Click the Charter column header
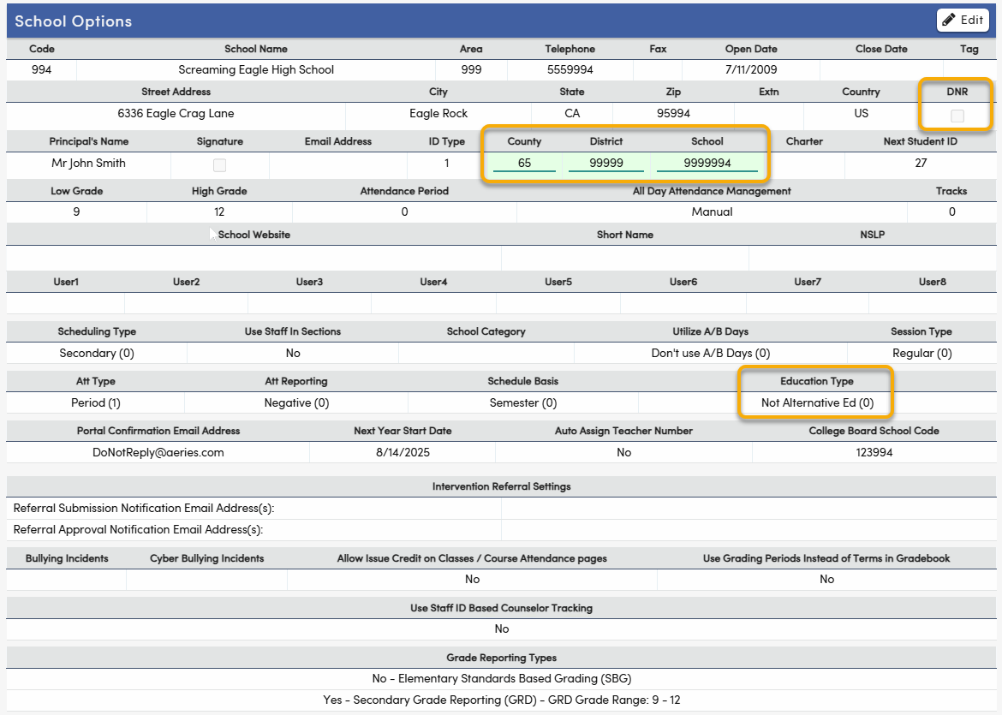The height and width of the screenshot is (715, 1002). [x=804, y=141]
